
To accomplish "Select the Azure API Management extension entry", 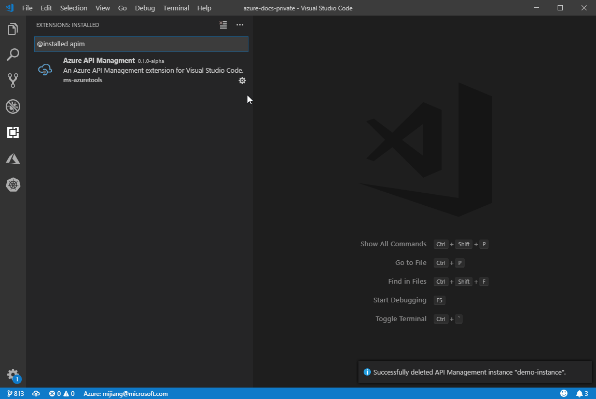I will (x=140, y=70).
